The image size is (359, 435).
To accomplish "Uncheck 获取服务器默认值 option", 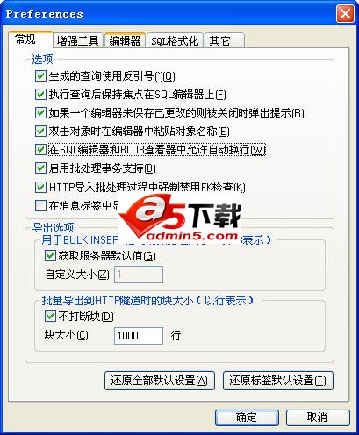I will (50, 256).
